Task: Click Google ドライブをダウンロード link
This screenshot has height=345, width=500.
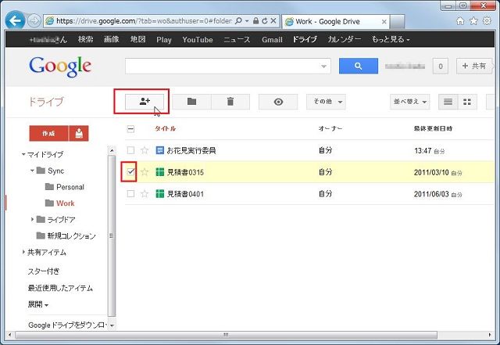Action: (x=67, y=325)
